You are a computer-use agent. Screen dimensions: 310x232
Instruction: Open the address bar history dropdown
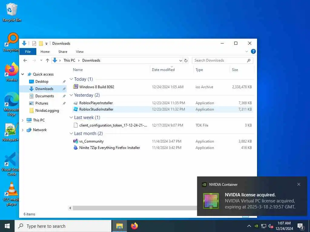tap(180, 60)
